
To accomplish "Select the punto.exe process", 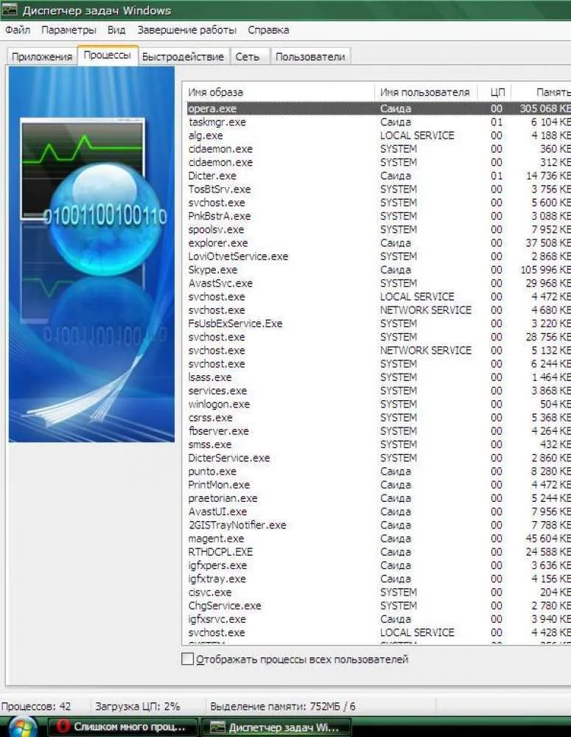I will click(379, 472).
